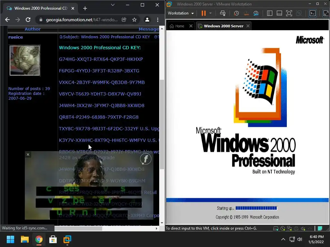The image size is (330, 247).
Task: Close the Windows 2000 Professional CD tab
Action: pos(73,8)
